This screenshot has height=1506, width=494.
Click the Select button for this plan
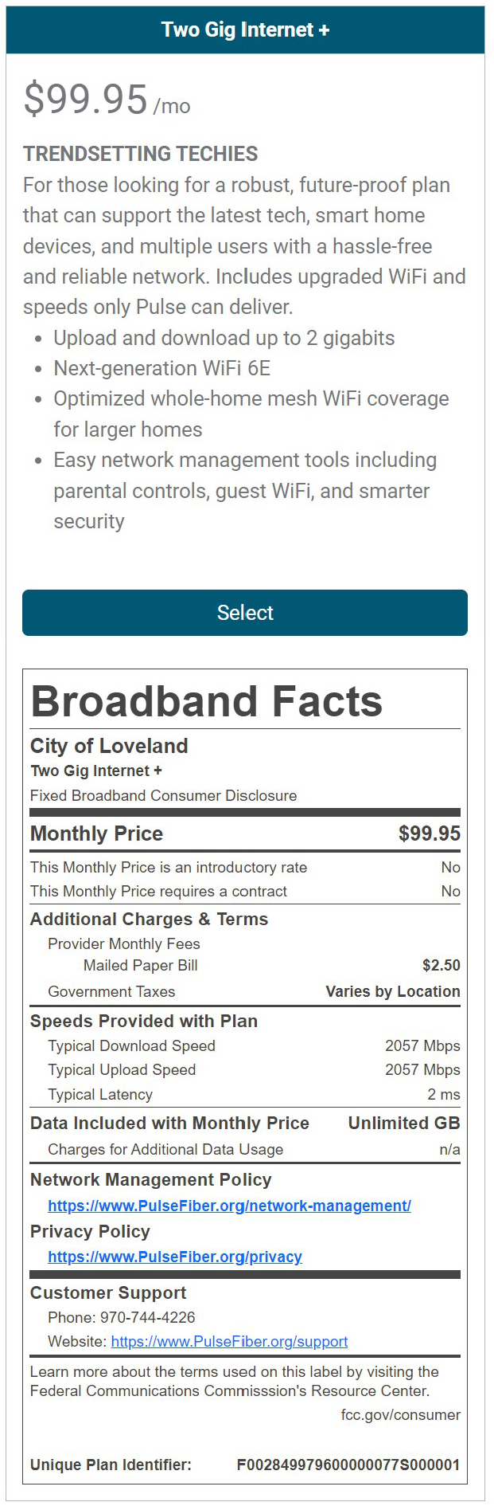pos(245,613)
